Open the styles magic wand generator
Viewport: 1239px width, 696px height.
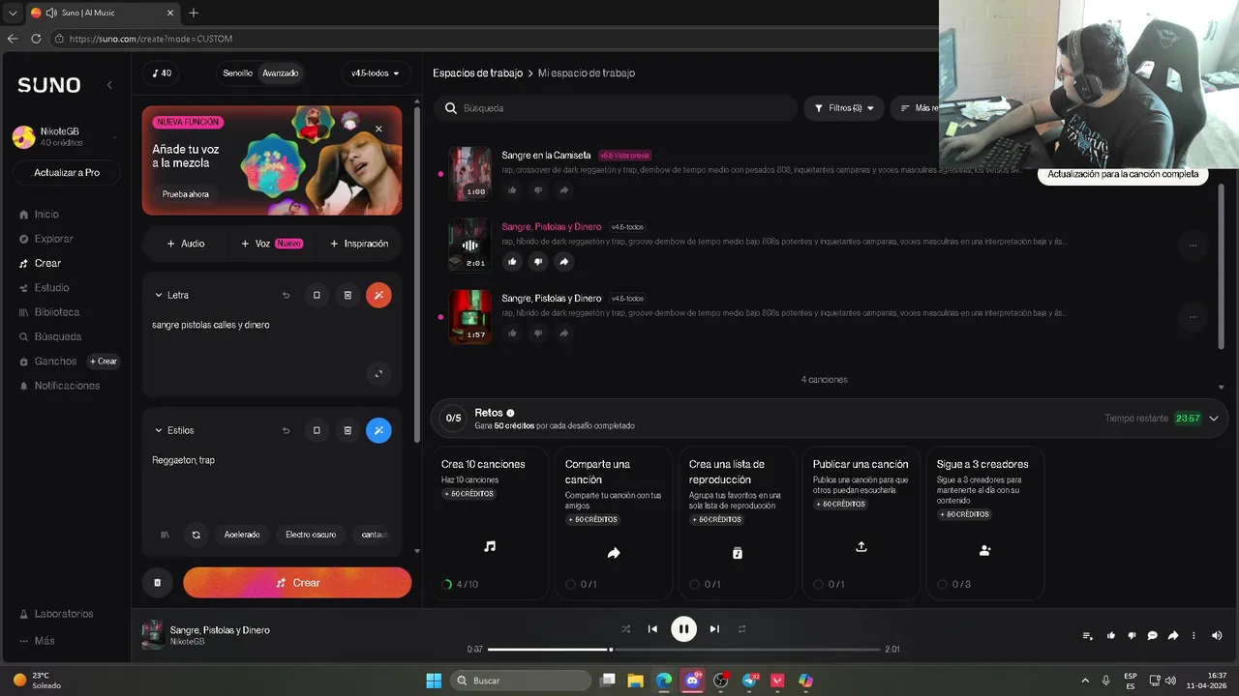tap(378, 430)
